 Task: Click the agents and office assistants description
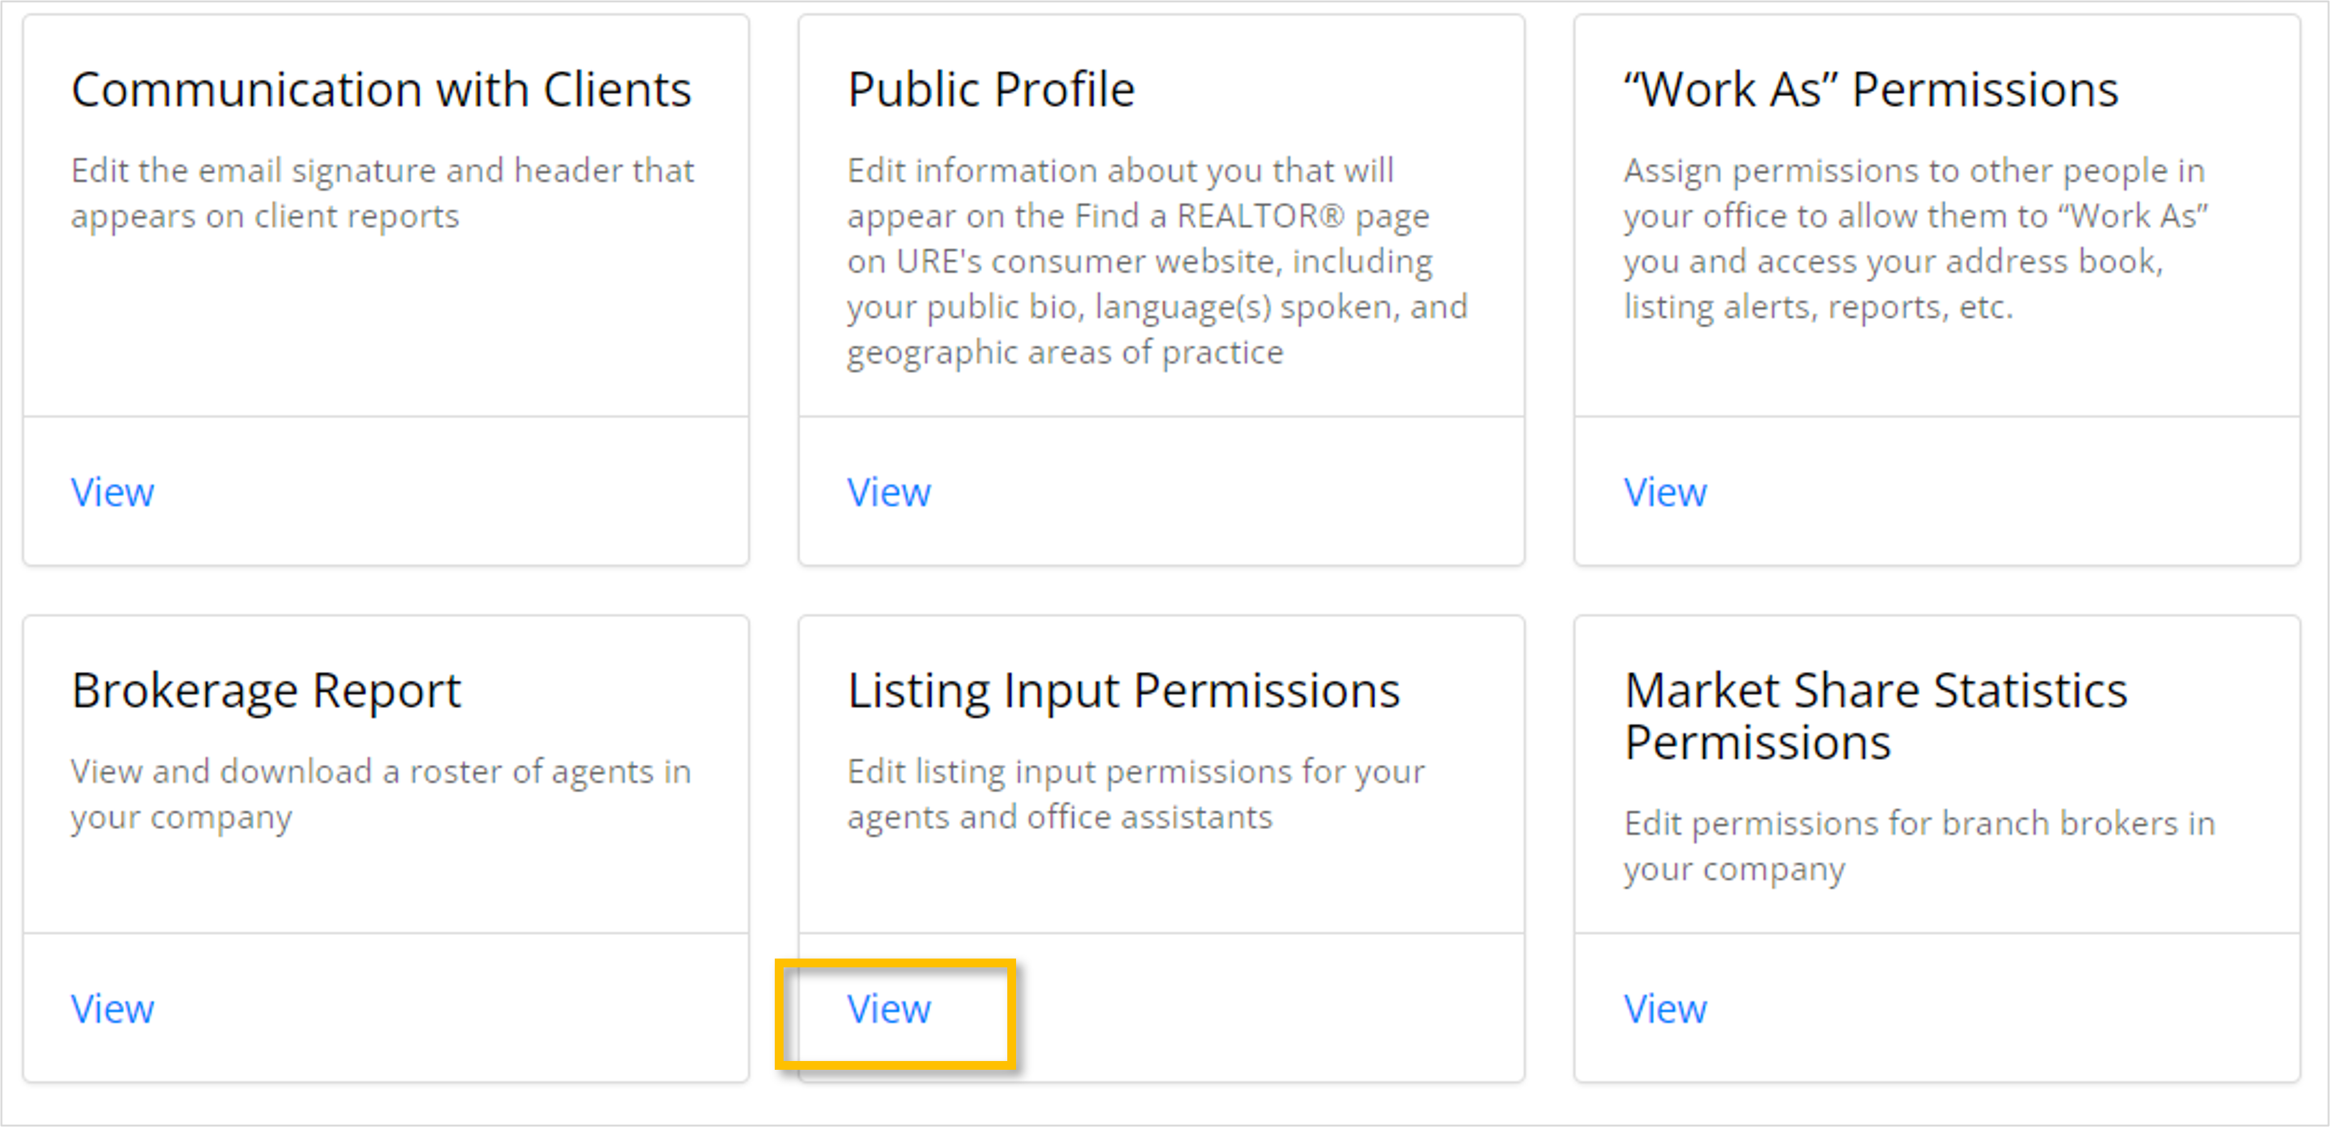(1135, 794)
